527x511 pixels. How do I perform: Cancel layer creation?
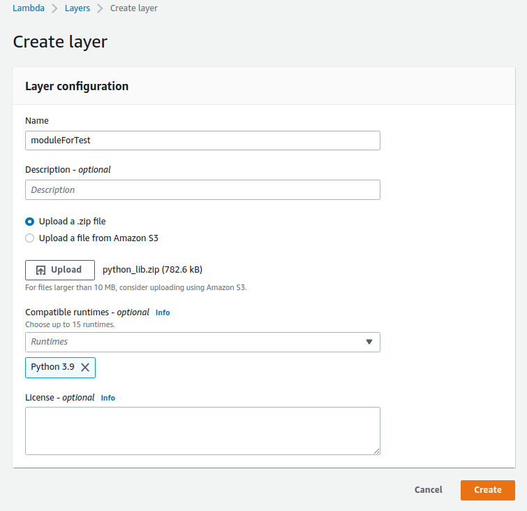[428, 490]
